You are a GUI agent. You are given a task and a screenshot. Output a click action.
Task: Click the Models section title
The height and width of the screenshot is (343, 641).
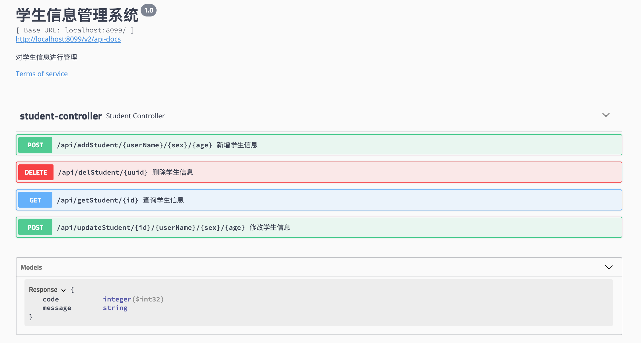point(31,267)
